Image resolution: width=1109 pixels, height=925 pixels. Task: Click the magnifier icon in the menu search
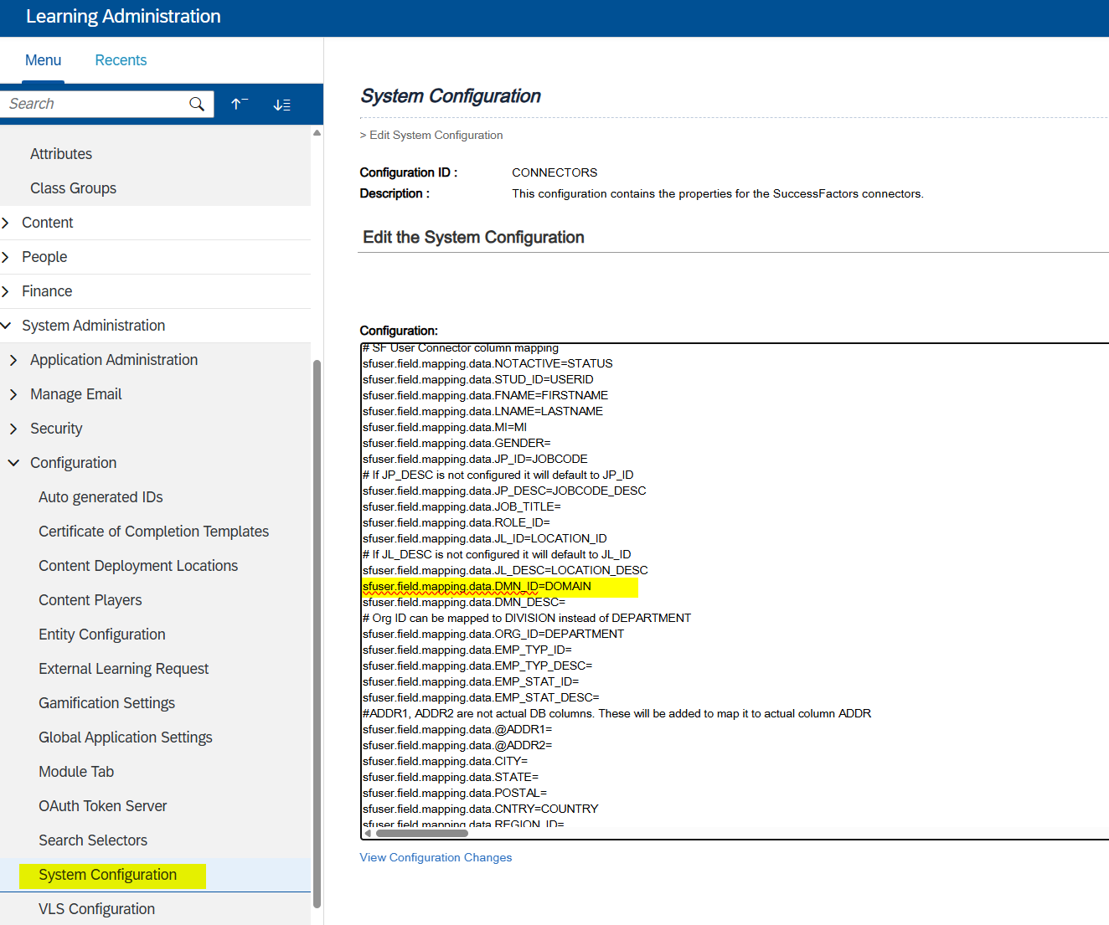(197, 104)
